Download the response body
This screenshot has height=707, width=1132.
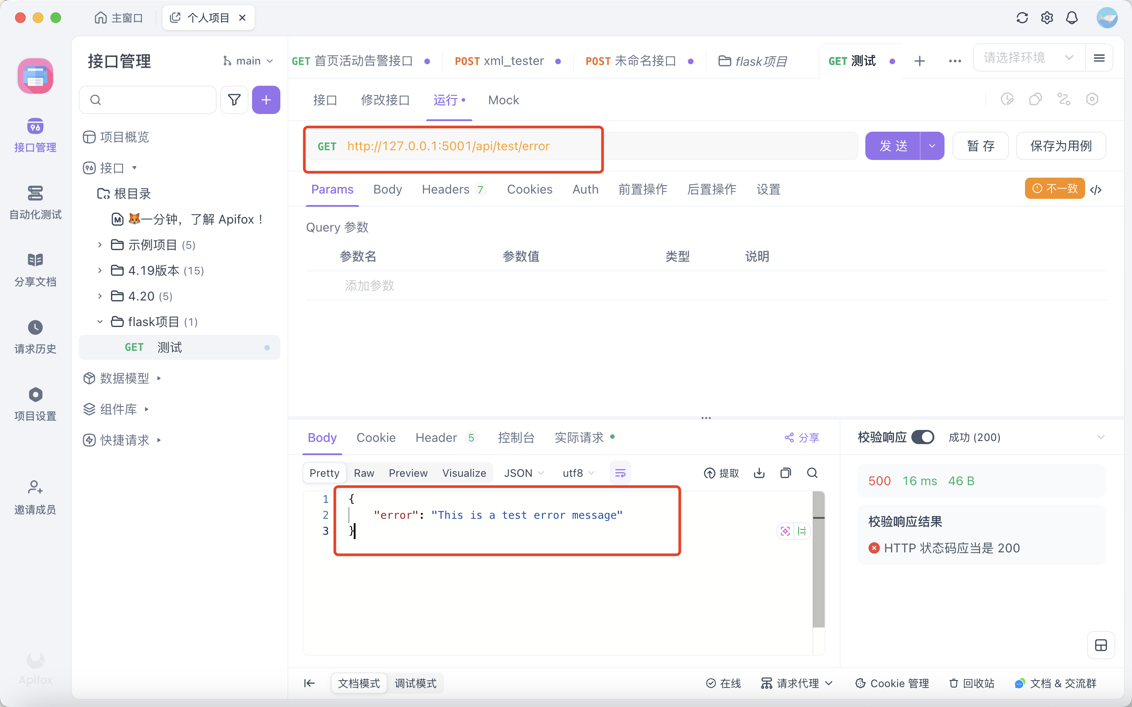[759, 473]
